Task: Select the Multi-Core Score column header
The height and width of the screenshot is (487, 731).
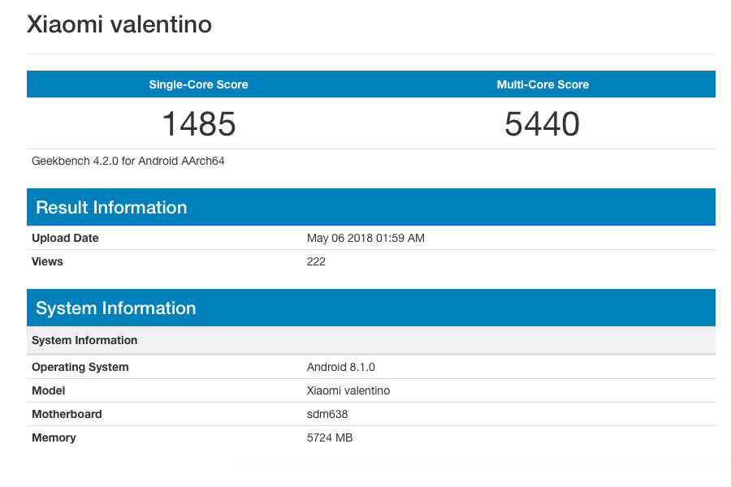Action: (543, 84)
